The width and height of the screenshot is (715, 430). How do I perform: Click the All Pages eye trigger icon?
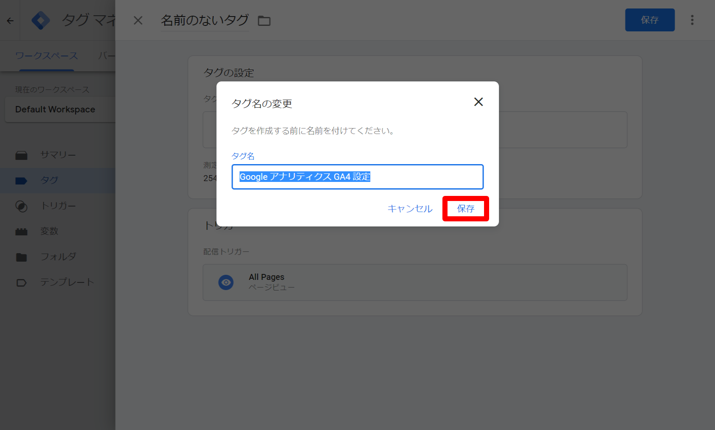coord(226,282)
